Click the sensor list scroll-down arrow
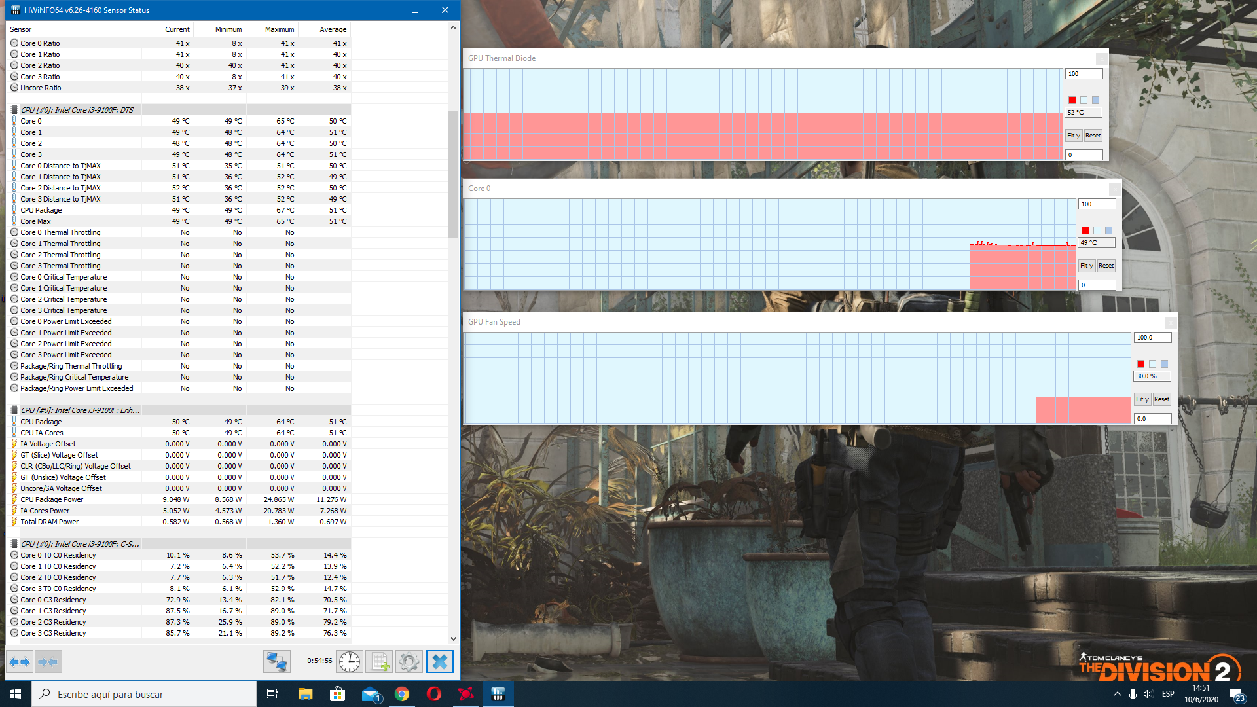The width and height of the screenshot is (1257, 707). pyautogui.click(x=453, y=639)
